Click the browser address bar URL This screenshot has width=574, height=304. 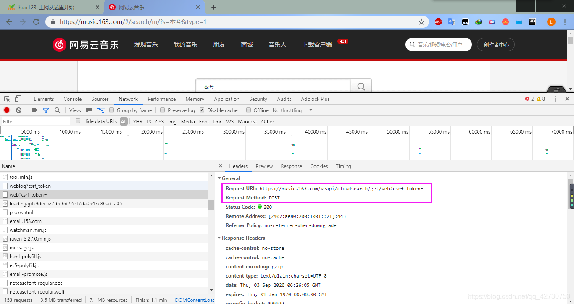point(133,22)
